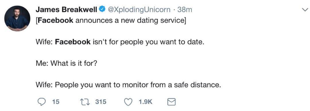Like the tweet with the heart icon
310x111 pixels.
[x=128, y=102]
